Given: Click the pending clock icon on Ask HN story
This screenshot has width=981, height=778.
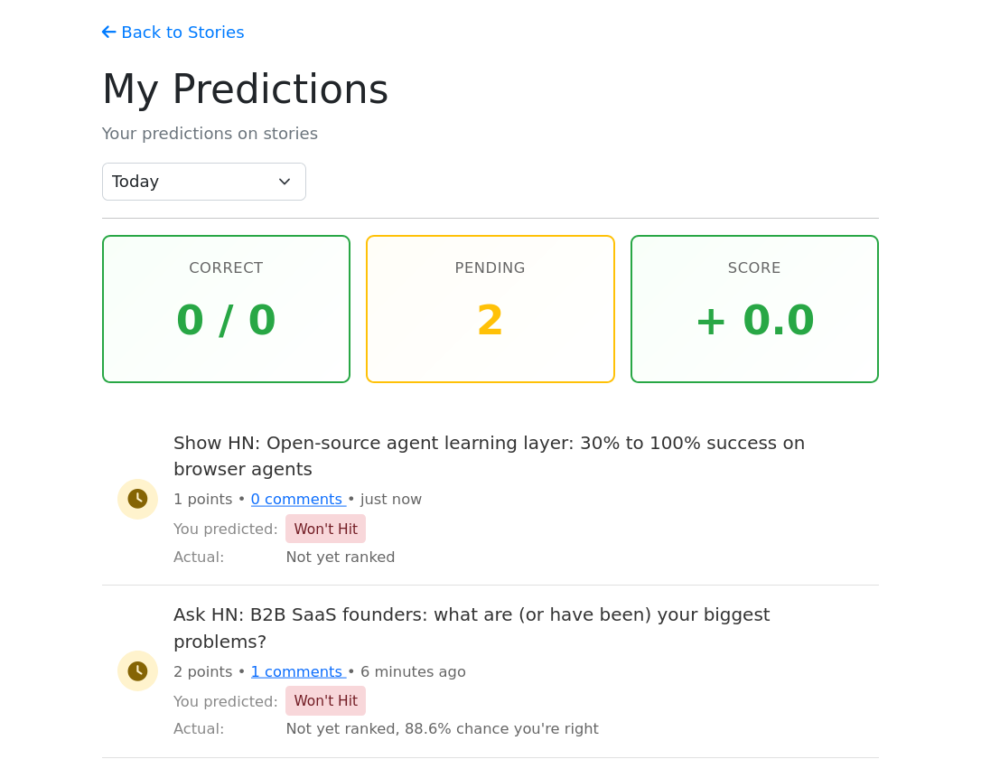Looking at the screenshot, I should (137, 670).
